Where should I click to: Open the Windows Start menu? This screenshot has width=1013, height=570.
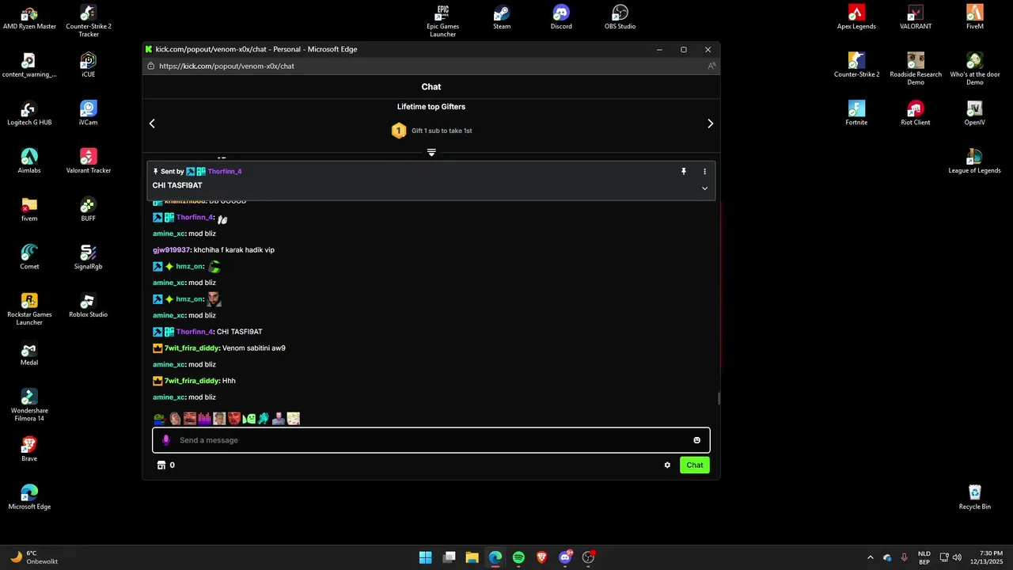point(425,557)
